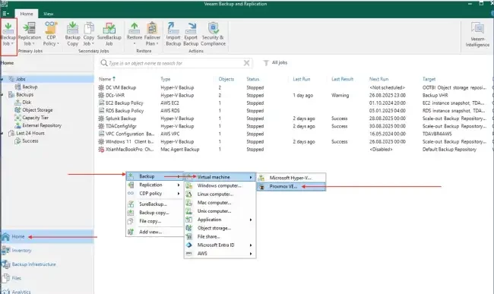Choose SureBackup... in the context menu
Screen dimensions: 494x294
(x=154, y=204)
